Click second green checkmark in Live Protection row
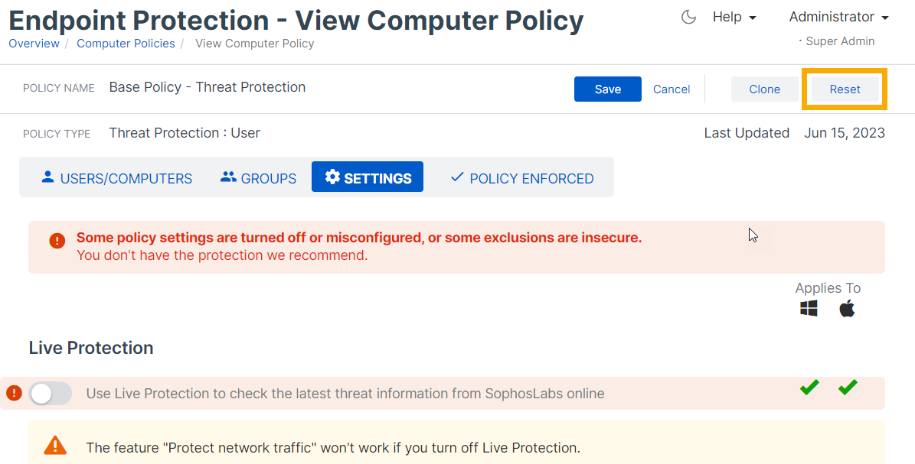Screen dimensions: 915x464 tap(847, 388)
